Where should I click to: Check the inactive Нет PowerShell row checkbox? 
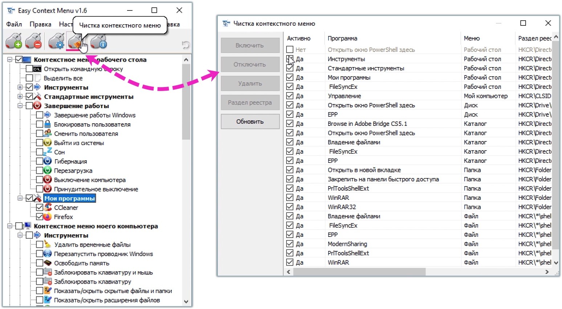pyautogui.click(x=290, y=49)
